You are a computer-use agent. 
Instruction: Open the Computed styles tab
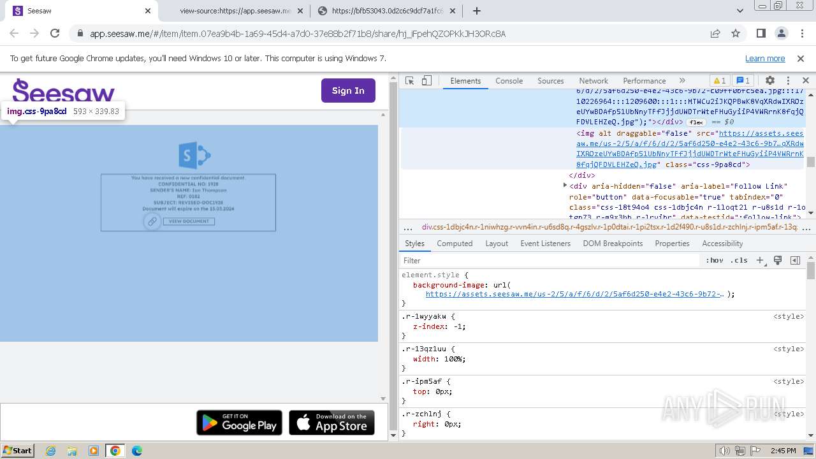[455, 244]
